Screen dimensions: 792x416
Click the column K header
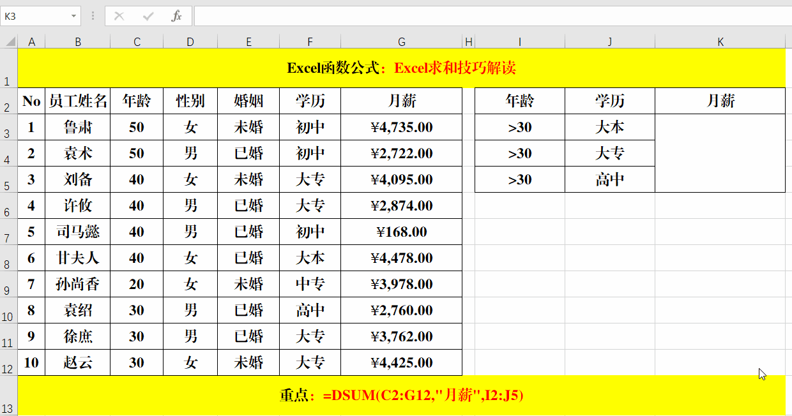tap(720, 41)
